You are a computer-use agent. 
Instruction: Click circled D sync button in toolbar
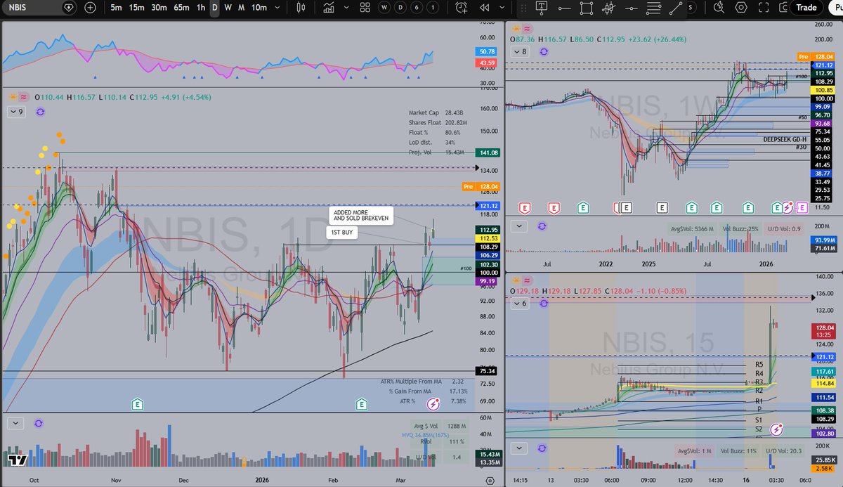pos(400,8)
